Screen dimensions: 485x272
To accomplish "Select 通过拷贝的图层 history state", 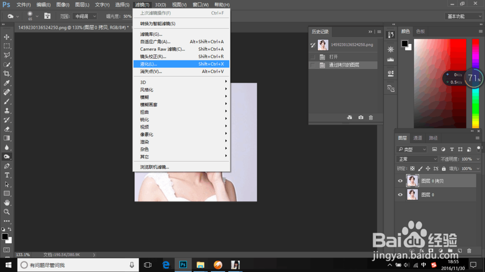I will (343, 65).
